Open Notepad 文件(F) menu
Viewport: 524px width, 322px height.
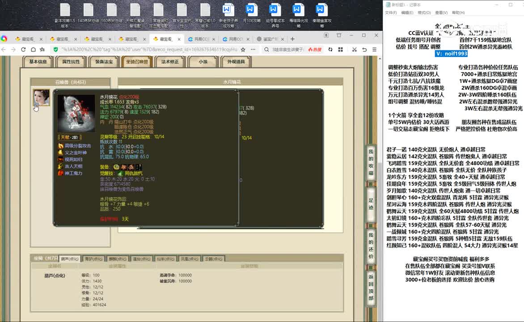[391, 13]
